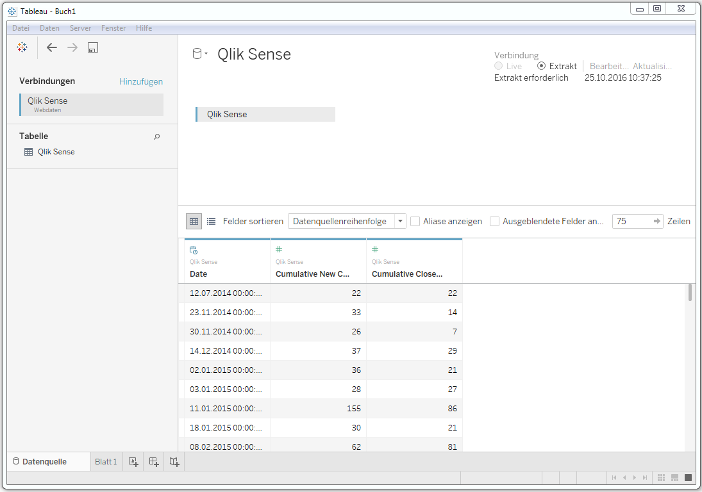The image size is (702, 492).
Task: Click the value 37 in the table
Action: 356,350
